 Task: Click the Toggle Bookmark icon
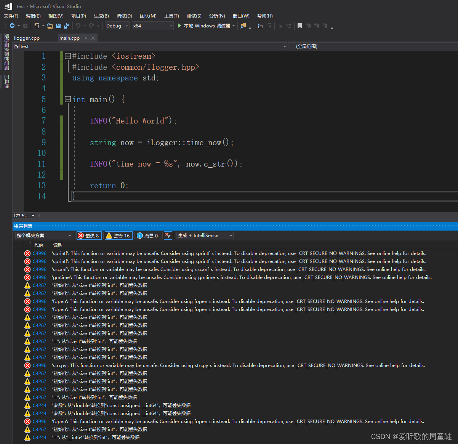click(x=300, y=26)
